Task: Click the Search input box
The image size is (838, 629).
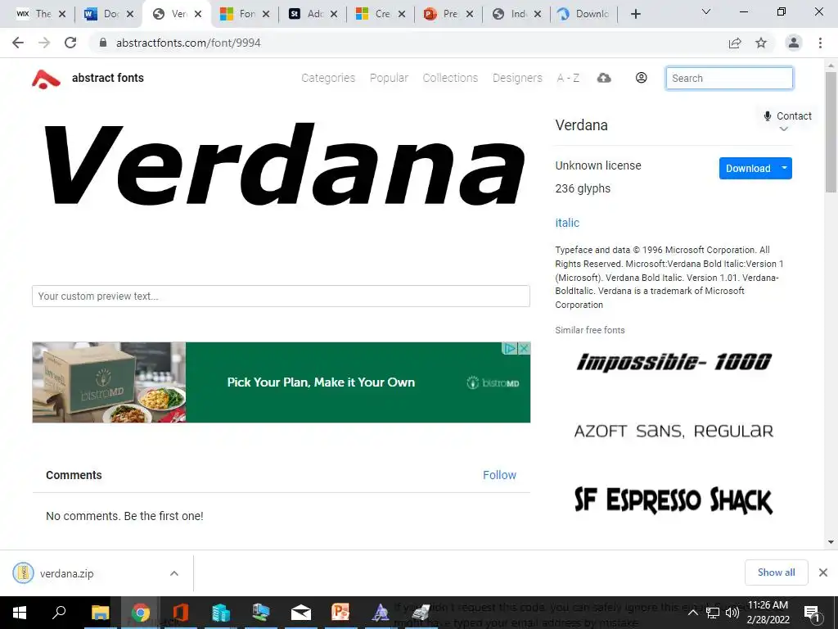Action: point(729,78)
